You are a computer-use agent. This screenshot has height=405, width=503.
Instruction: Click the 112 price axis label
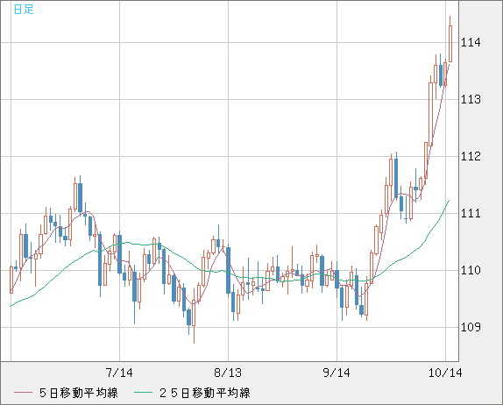(x=471, y=157)
